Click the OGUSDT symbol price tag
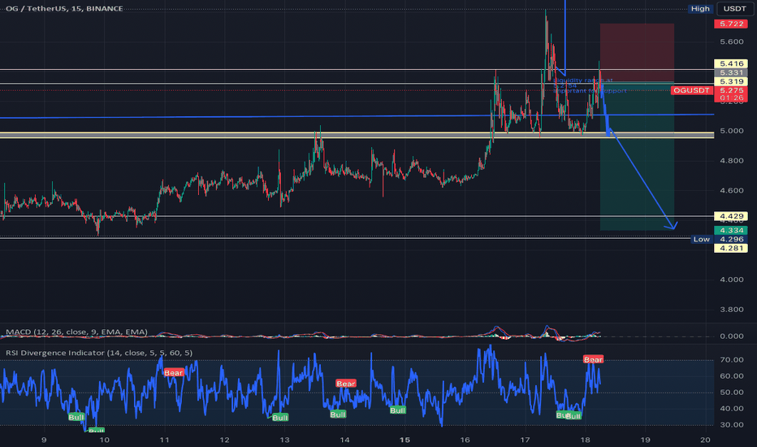This screenshot has width=757, height=447. point(691,90)
